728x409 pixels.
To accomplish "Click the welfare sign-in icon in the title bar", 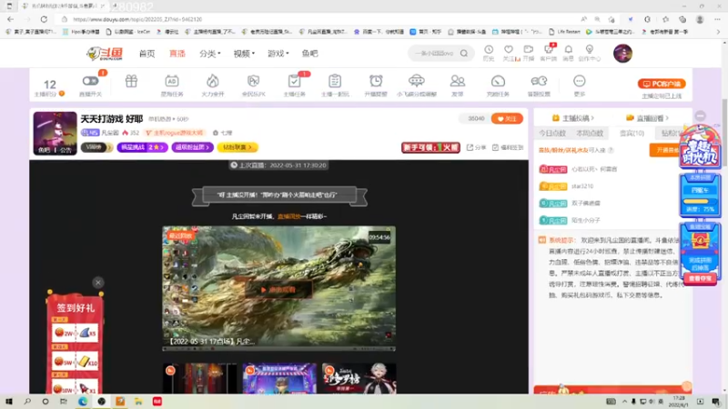I will point(496,147).
